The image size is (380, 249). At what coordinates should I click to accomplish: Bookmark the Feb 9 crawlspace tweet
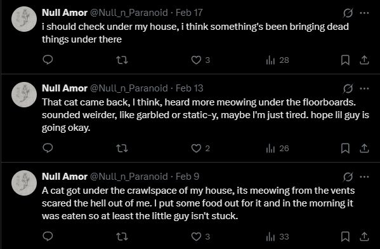coord(345,236)
